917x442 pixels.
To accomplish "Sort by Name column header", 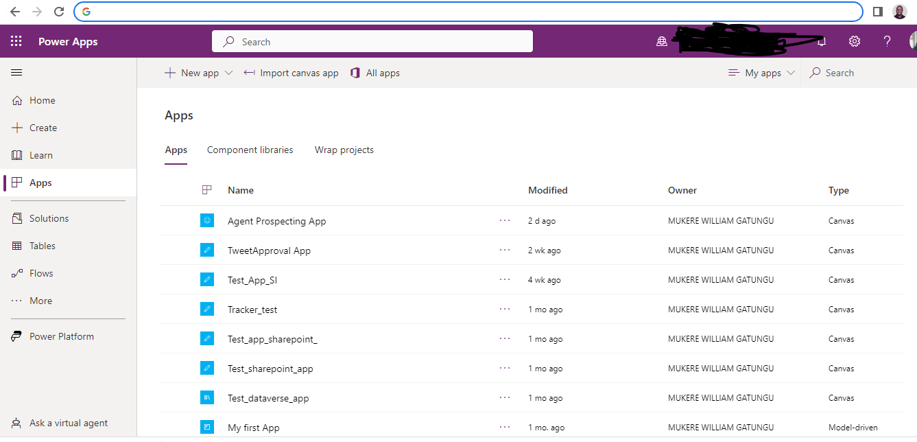I will coord(241,190).
